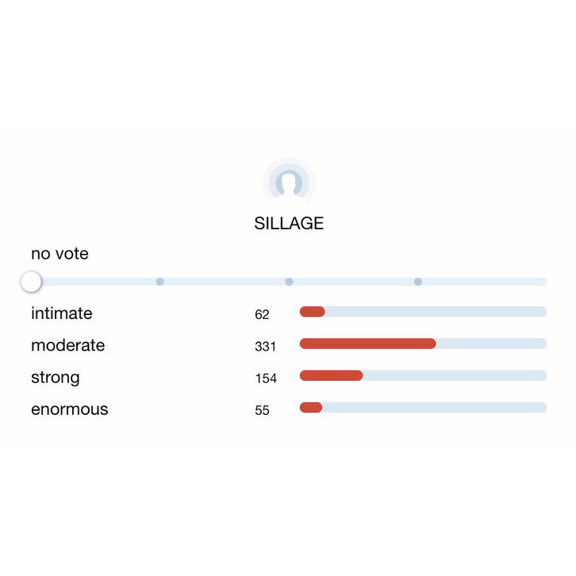Click the slider handle at no vote
Image resolution: width=576 pixels, height=576 pixels.
(31, 282)
